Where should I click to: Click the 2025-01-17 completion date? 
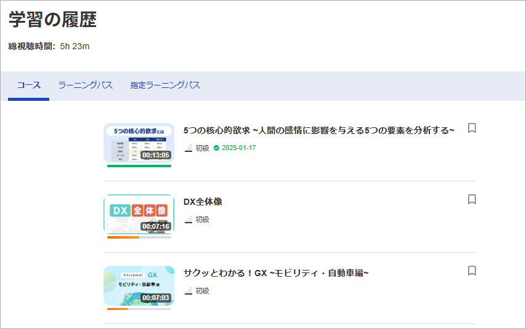pyautogui.click(x=238, y=148)
